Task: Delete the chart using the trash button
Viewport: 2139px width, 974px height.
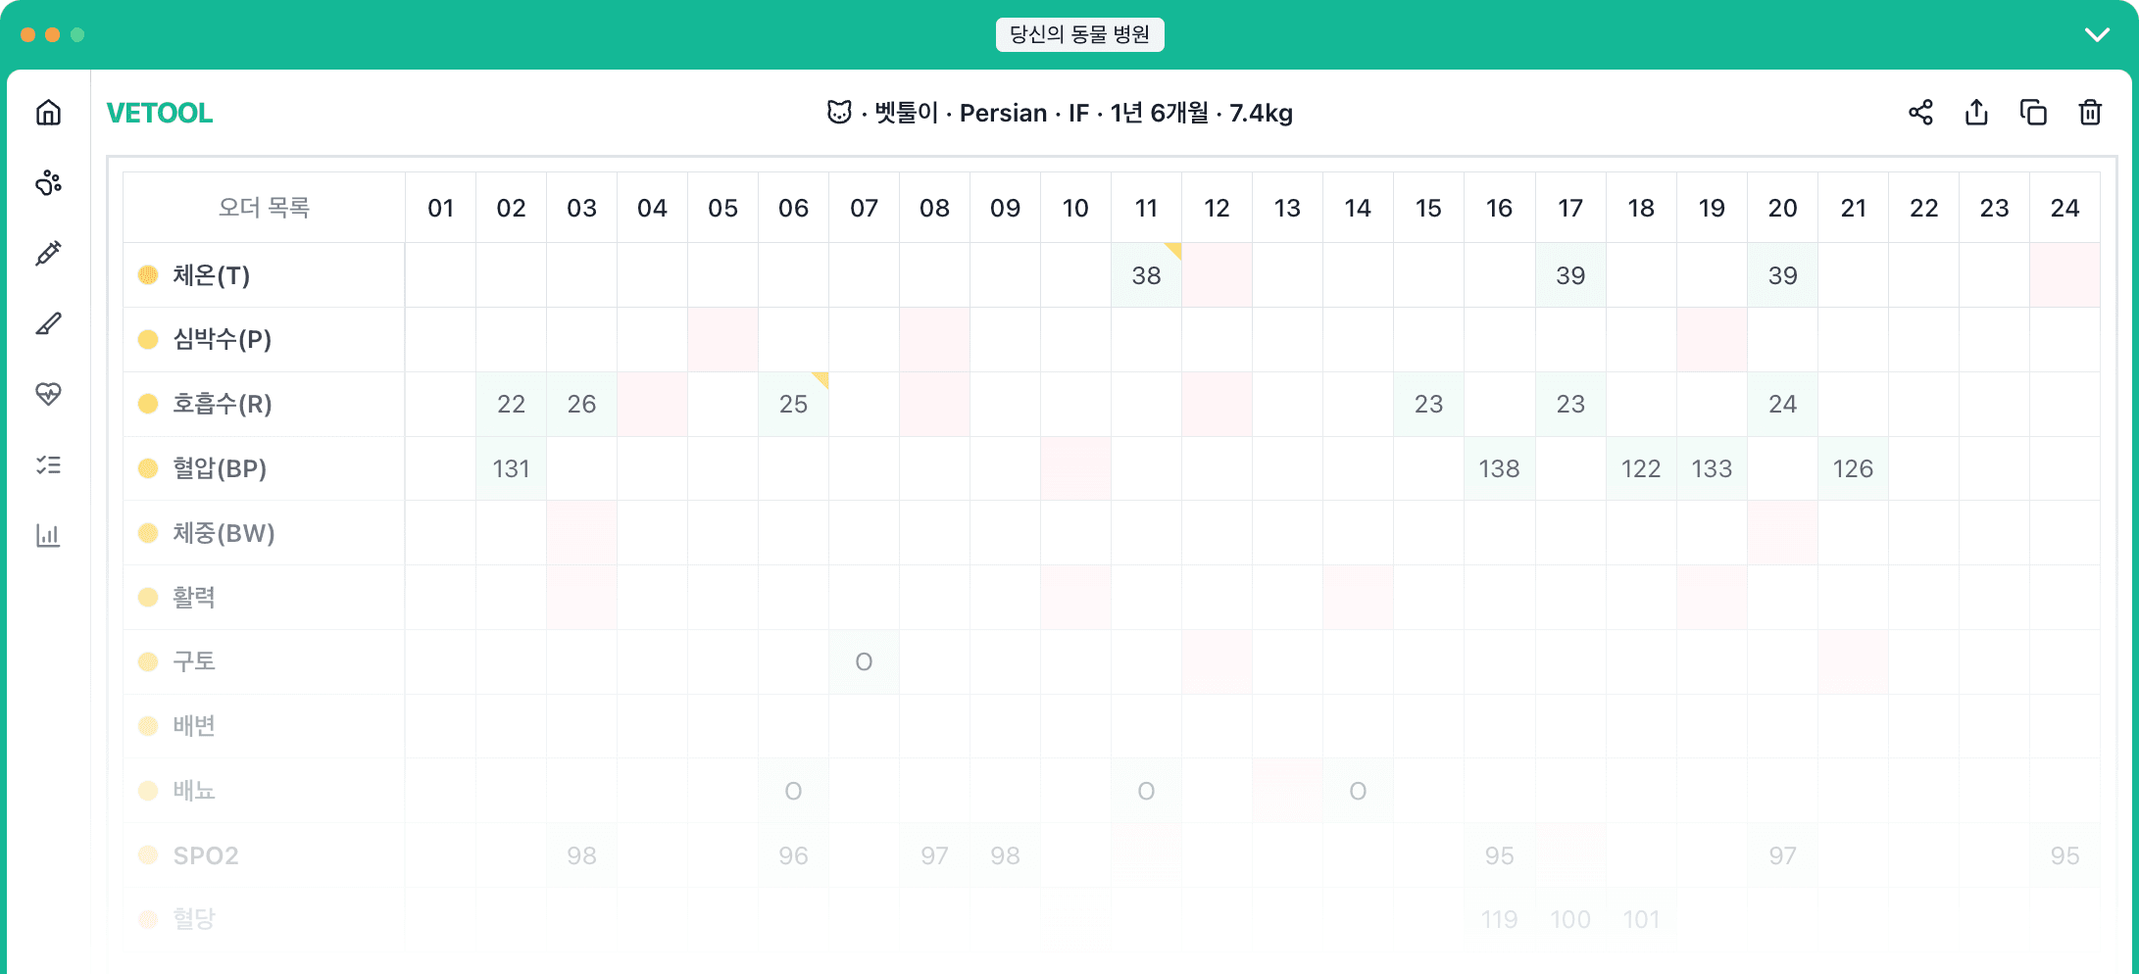Action: coord(2088,113)
